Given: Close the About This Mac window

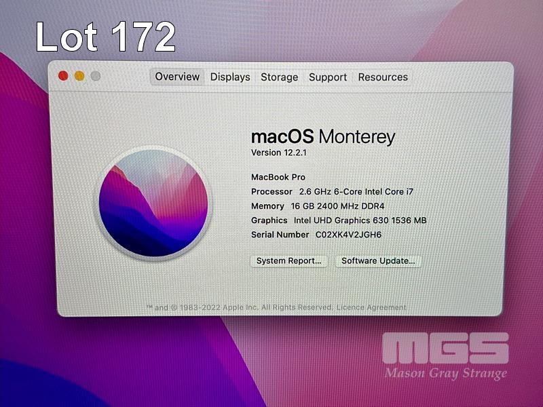Looking at the screenshot, I should point(63,76).
